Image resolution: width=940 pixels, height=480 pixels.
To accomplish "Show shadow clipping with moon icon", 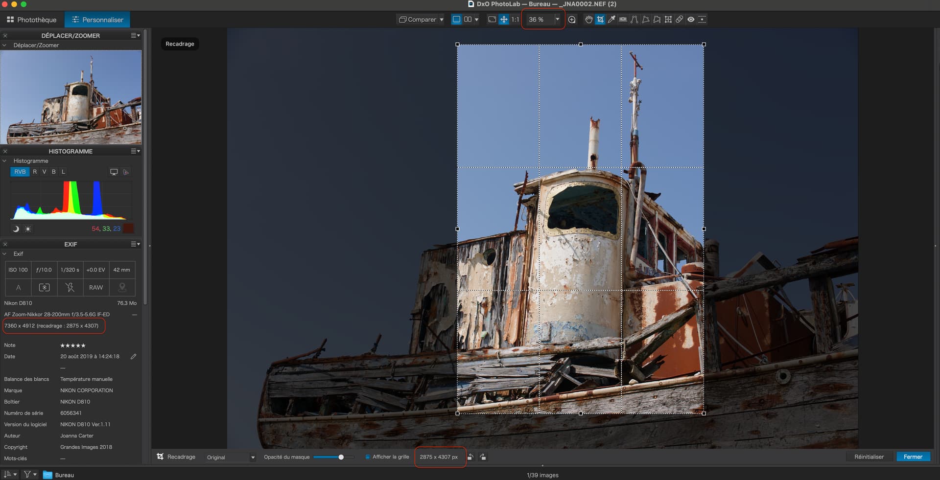I will [x=16, y=229].
